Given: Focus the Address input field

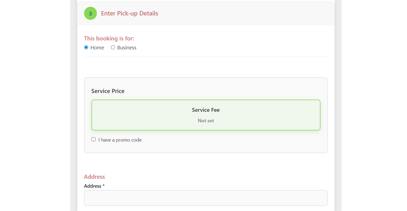Looking at the screenshot, I should tap(206, 198).
